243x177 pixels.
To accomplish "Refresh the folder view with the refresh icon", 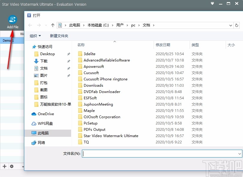I will pyautogui.click(x=237, y=25).
